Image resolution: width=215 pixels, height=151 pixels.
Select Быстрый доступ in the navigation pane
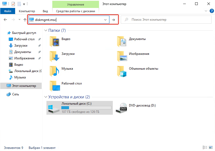(21, 33)
